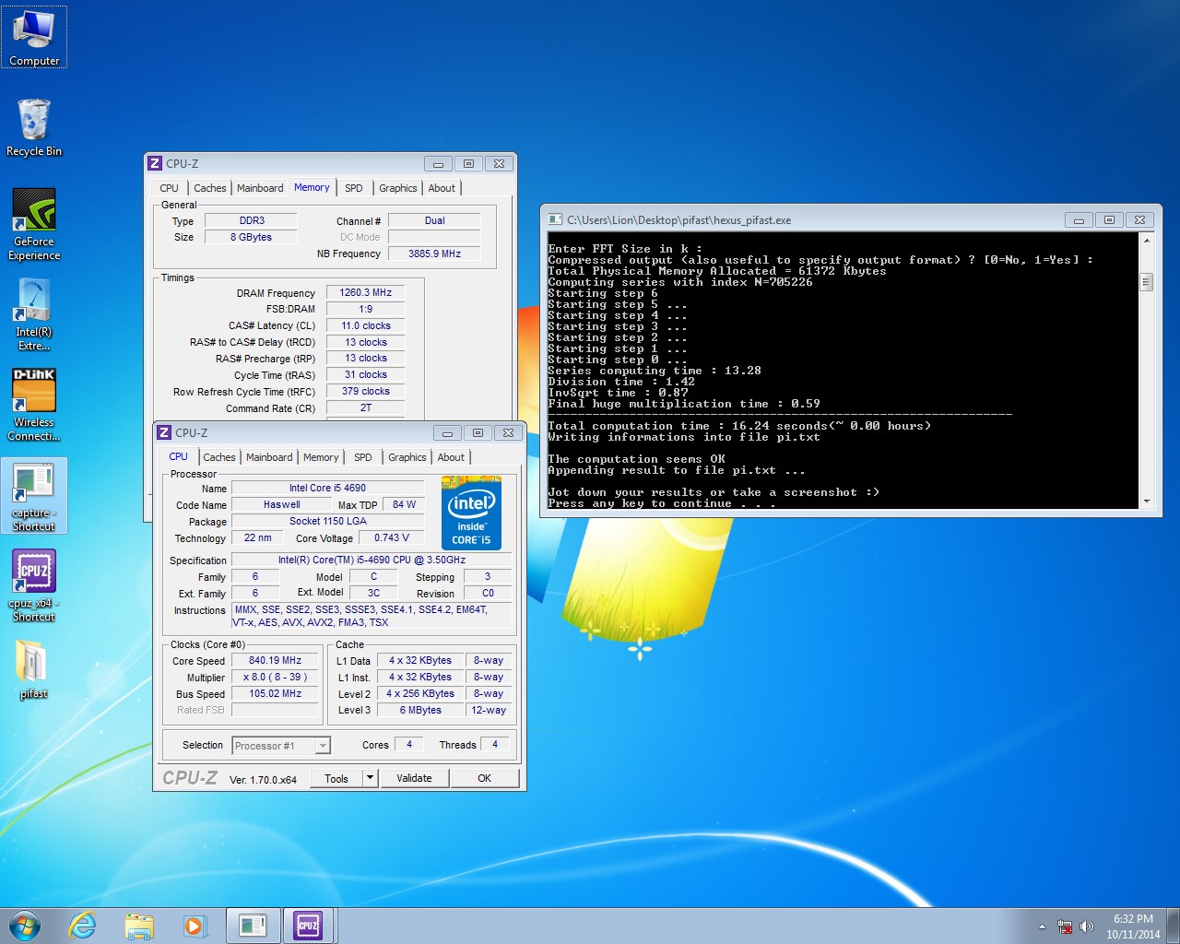
Task: Open Windows Explorer from taskbar
Action: pos(139,926)
